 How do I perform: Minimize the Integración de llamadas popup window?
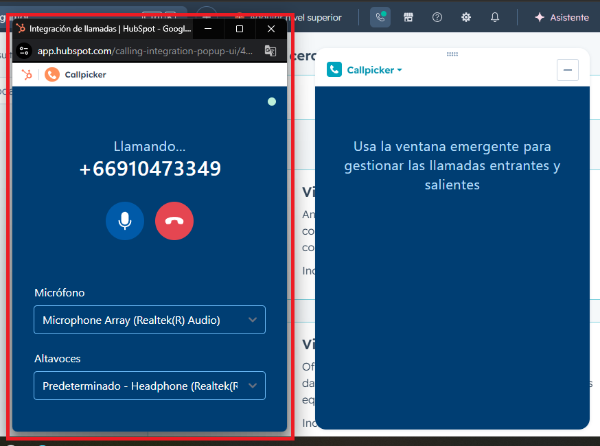coord(208,29)
